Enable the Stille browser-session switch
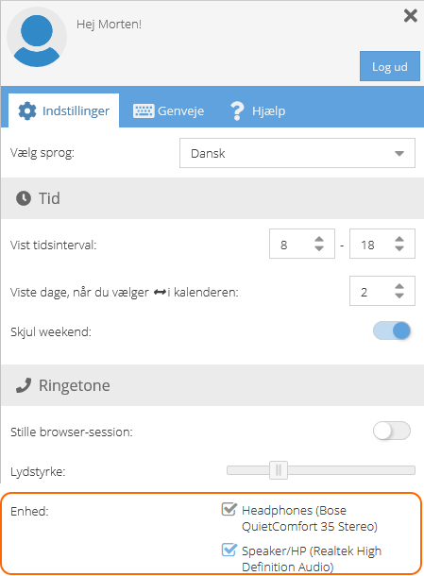 point(392,431)
